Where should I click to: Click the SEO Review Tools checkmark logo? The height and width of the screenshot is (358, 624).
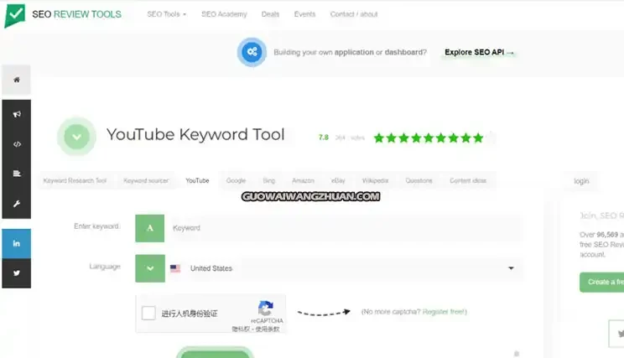click(15, 15)
